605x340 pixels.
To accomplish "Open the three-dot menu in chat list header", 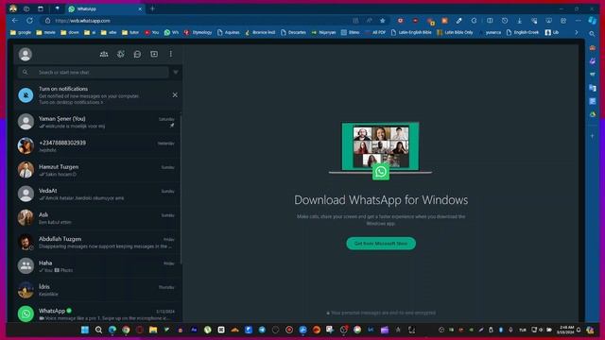I will coord(171,54).
